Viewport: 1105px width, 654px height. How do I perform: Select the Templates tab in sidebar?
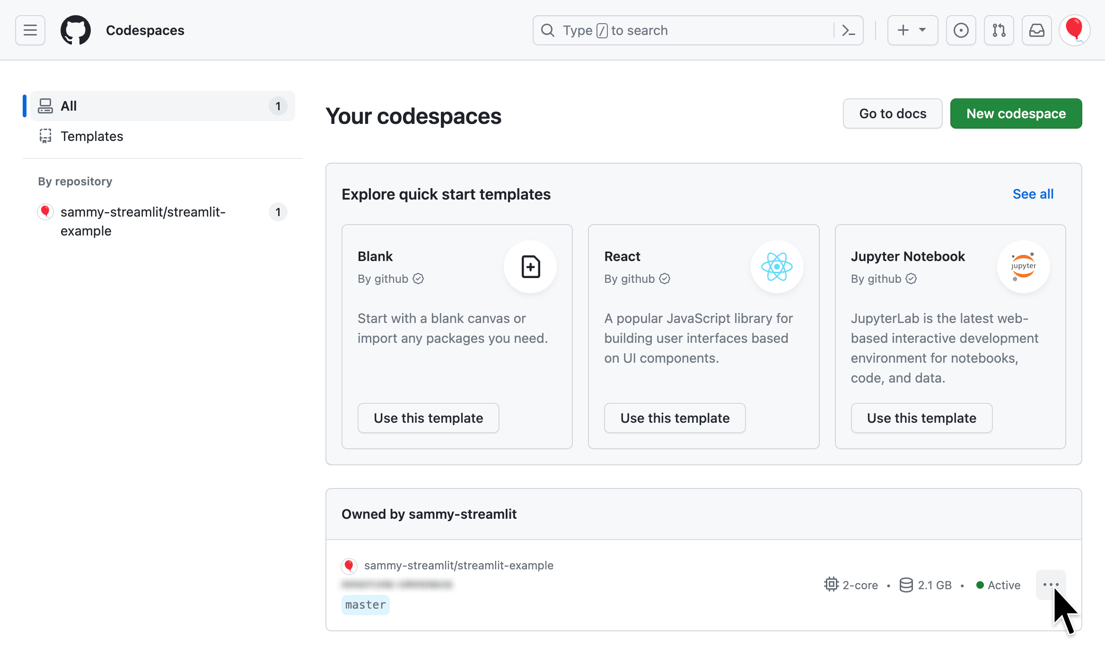coord(91,135)
